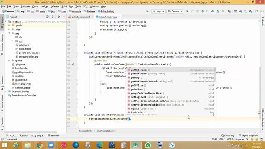The width and height of the screenshot is (265, 149).
Task: Open Resource Manager side tab
Action: [2, 44]
